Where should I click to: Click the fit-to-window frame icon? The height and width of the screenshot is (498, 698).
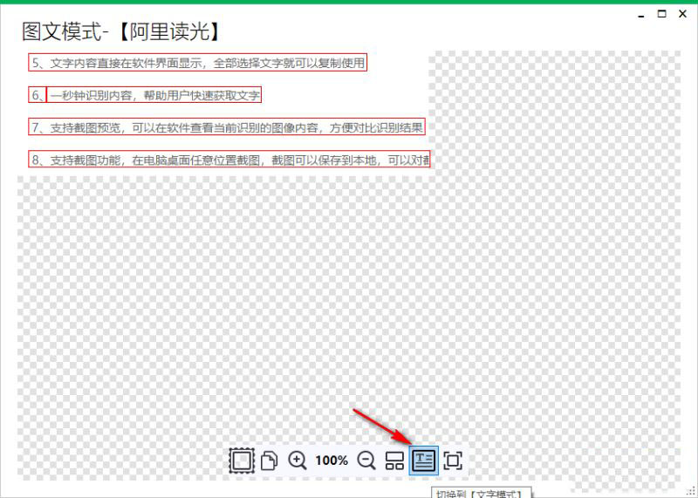point(453,460)
